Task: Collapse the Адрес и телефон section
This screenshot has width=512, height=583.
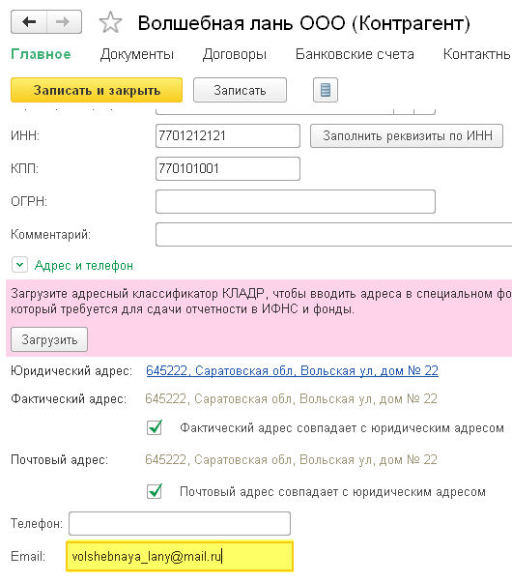Action: (x=19, y=265)
